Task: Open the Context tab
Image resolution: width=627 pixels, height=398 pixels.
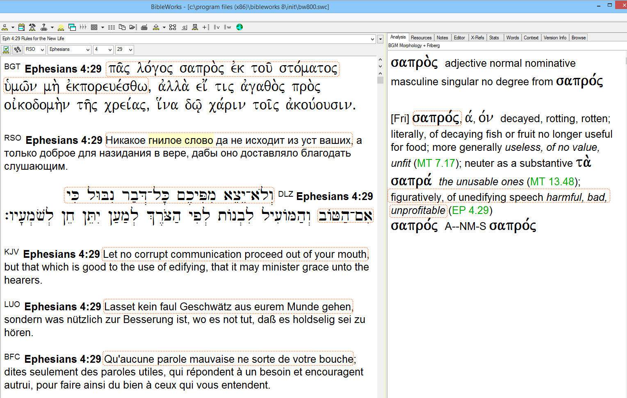Action: click(x=531, y=38)
